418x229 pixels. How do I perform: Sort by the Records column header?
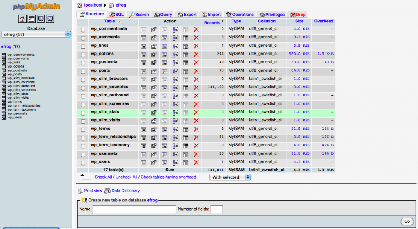click(x=212, y=23)
